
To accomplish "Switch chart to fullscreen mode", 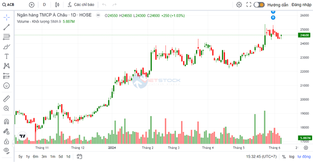I will 249,4.
